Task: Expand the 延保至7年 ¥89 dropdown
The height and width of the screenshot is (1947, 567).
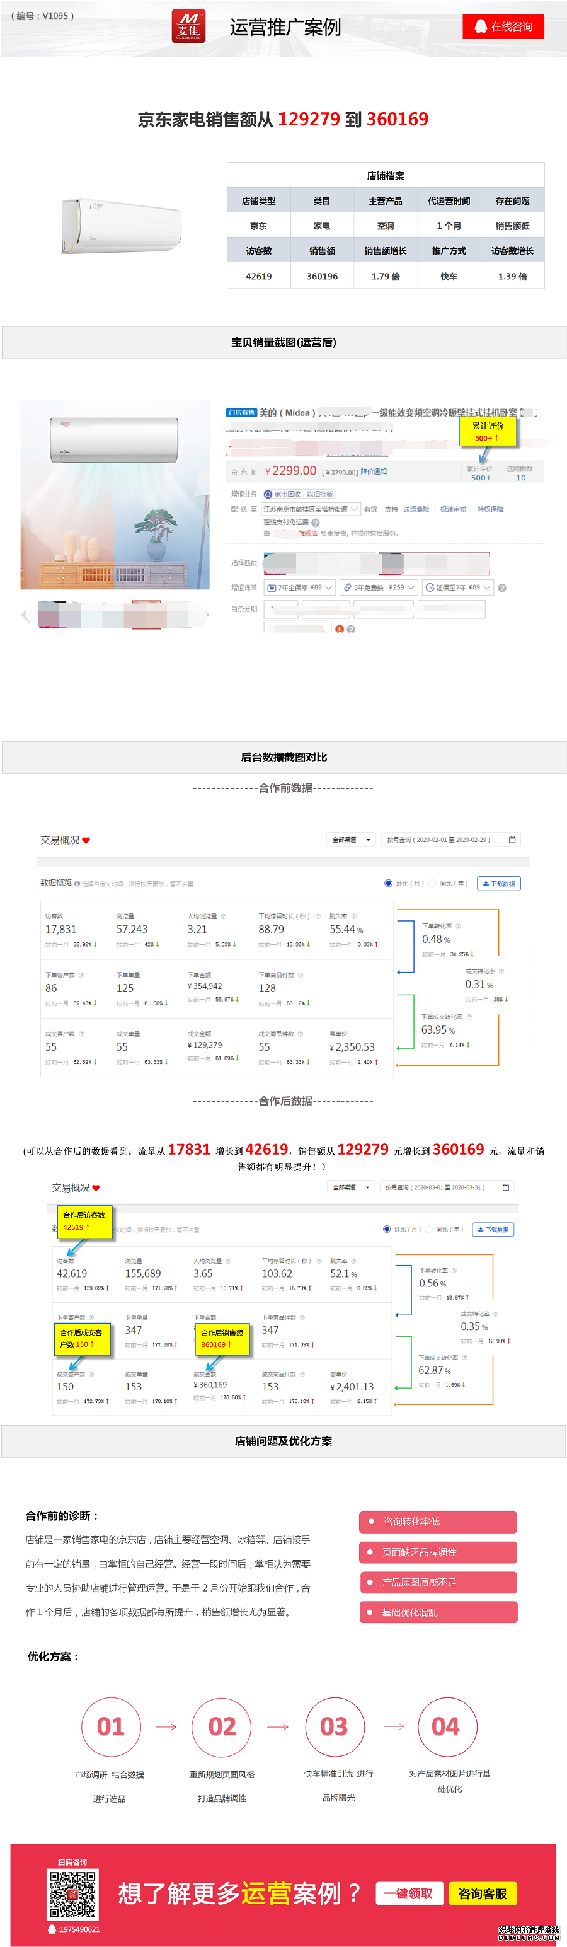Action: pyautogui.click(x=457, y=587)
